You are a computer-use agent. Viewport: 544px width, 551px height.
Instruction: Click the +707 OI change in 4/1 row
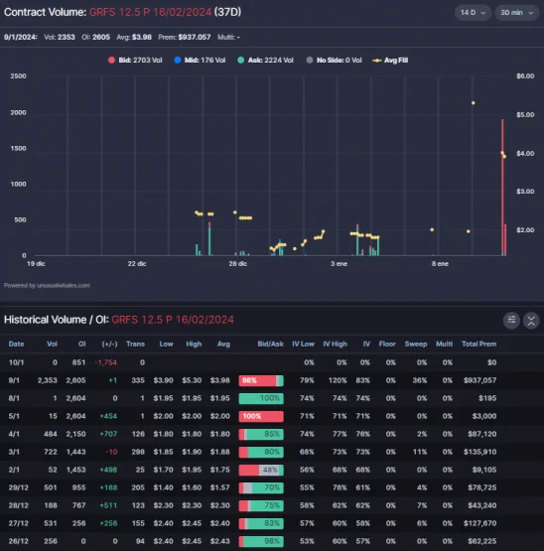[x=108, y=434]
